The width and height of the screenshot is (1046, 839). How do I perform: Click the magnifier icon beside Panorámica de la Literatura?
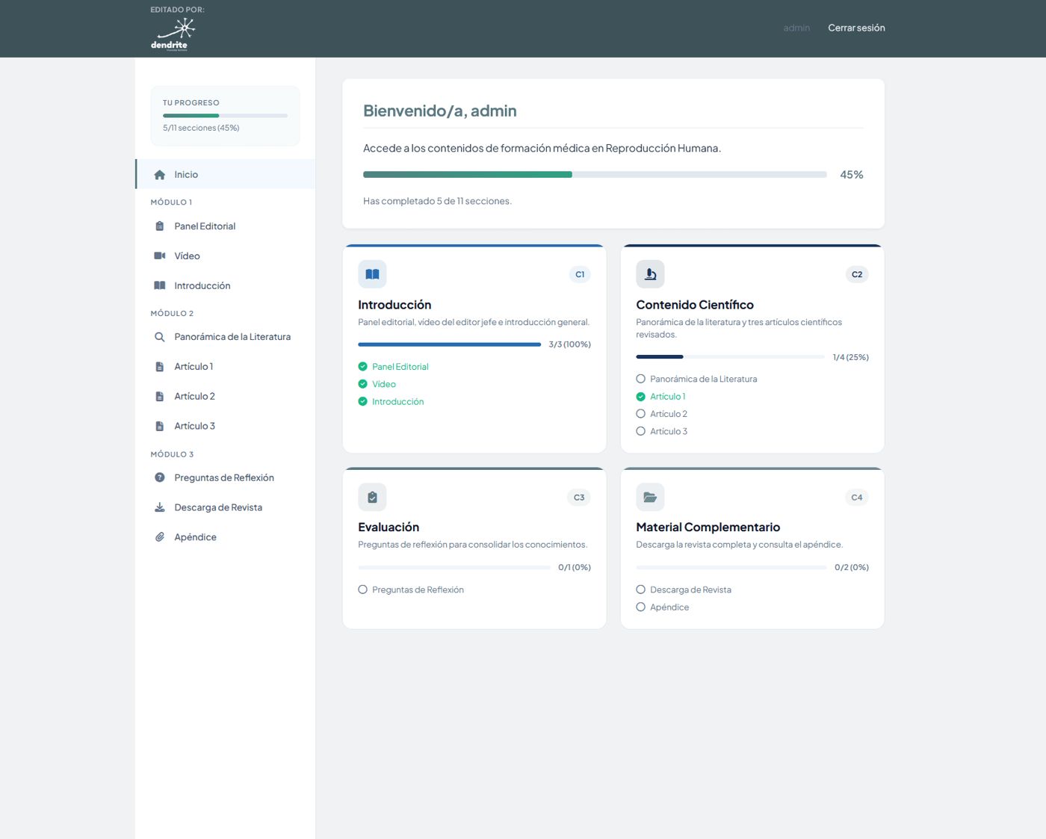click(159, 337)
